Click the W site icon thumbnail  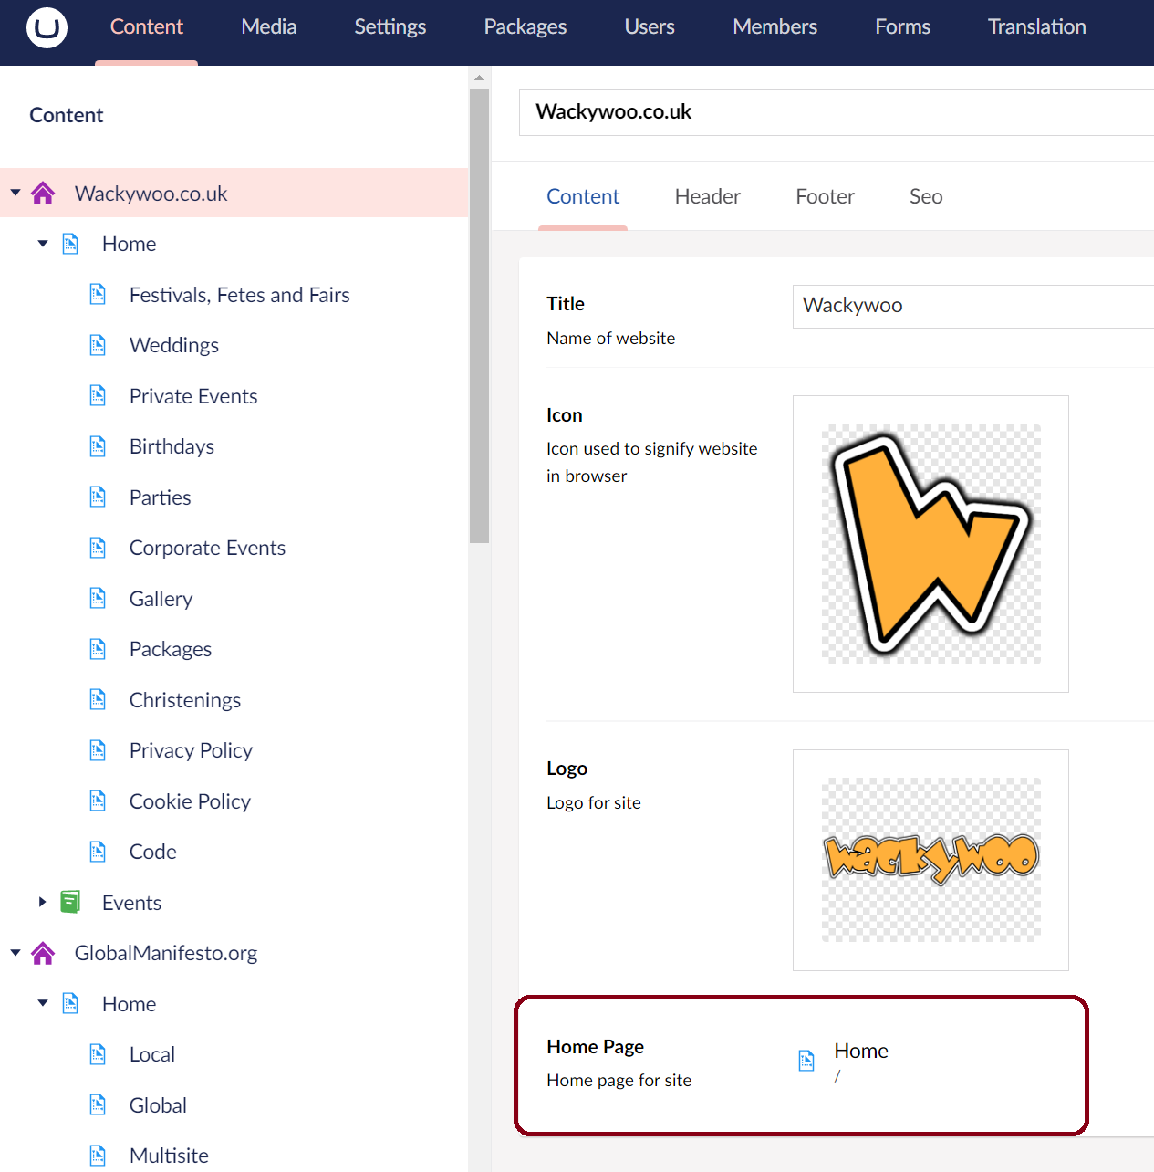click(x=930, y=544)
